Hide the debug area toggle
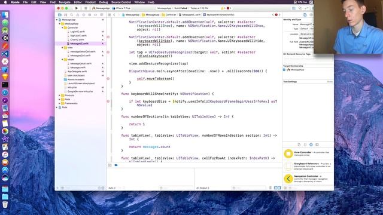383x215 pixels. (110, 165)
